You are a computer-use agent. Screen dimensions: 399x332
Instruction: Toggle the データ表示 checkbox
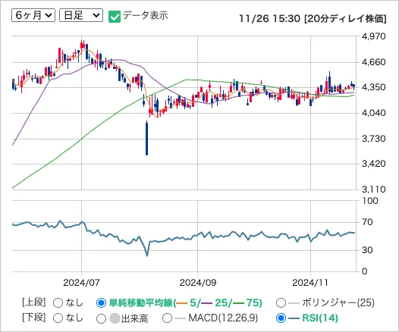tap(115, 17)
